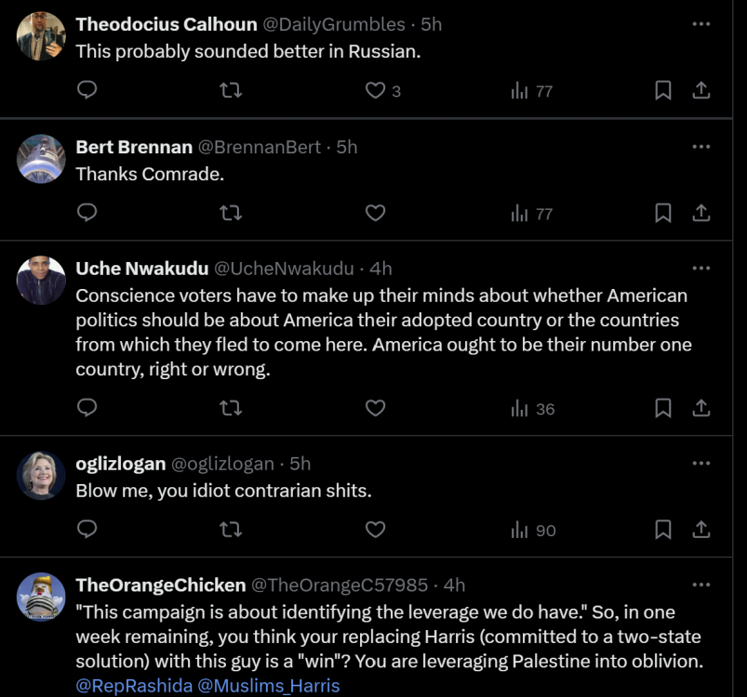Screen dimensions: 747x697
Task: Open more options for Theodocius Calhoun's tweet
Action: [x=701, y=24]
